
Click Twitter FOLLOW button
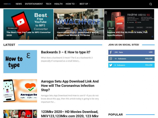pyautogui.click(x=149, y=65)
